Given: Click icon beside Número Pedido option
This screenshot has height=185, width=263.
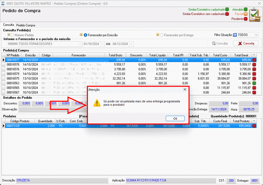Looking at the screenshot, I should click(9, 35).
